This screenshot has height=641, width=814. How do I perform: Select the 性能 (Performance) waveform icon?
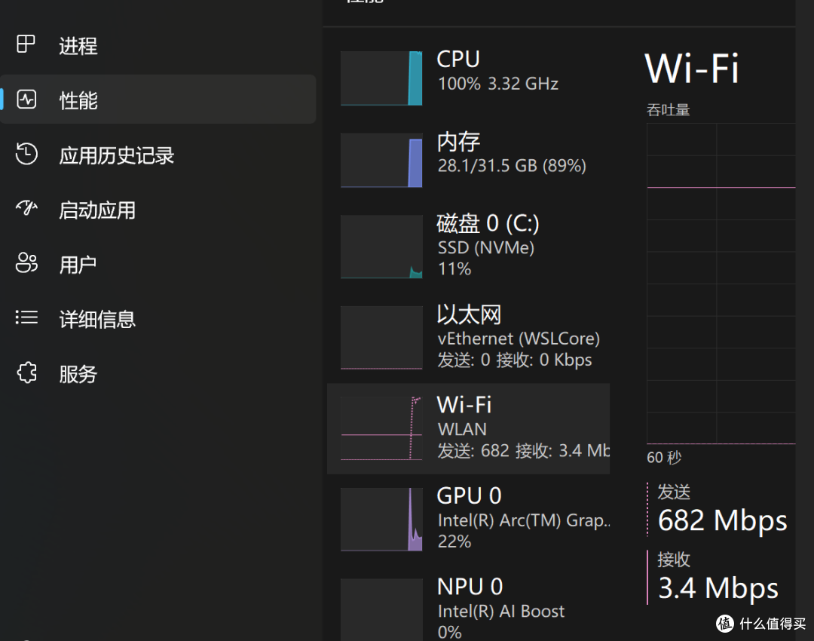[26, 100]
